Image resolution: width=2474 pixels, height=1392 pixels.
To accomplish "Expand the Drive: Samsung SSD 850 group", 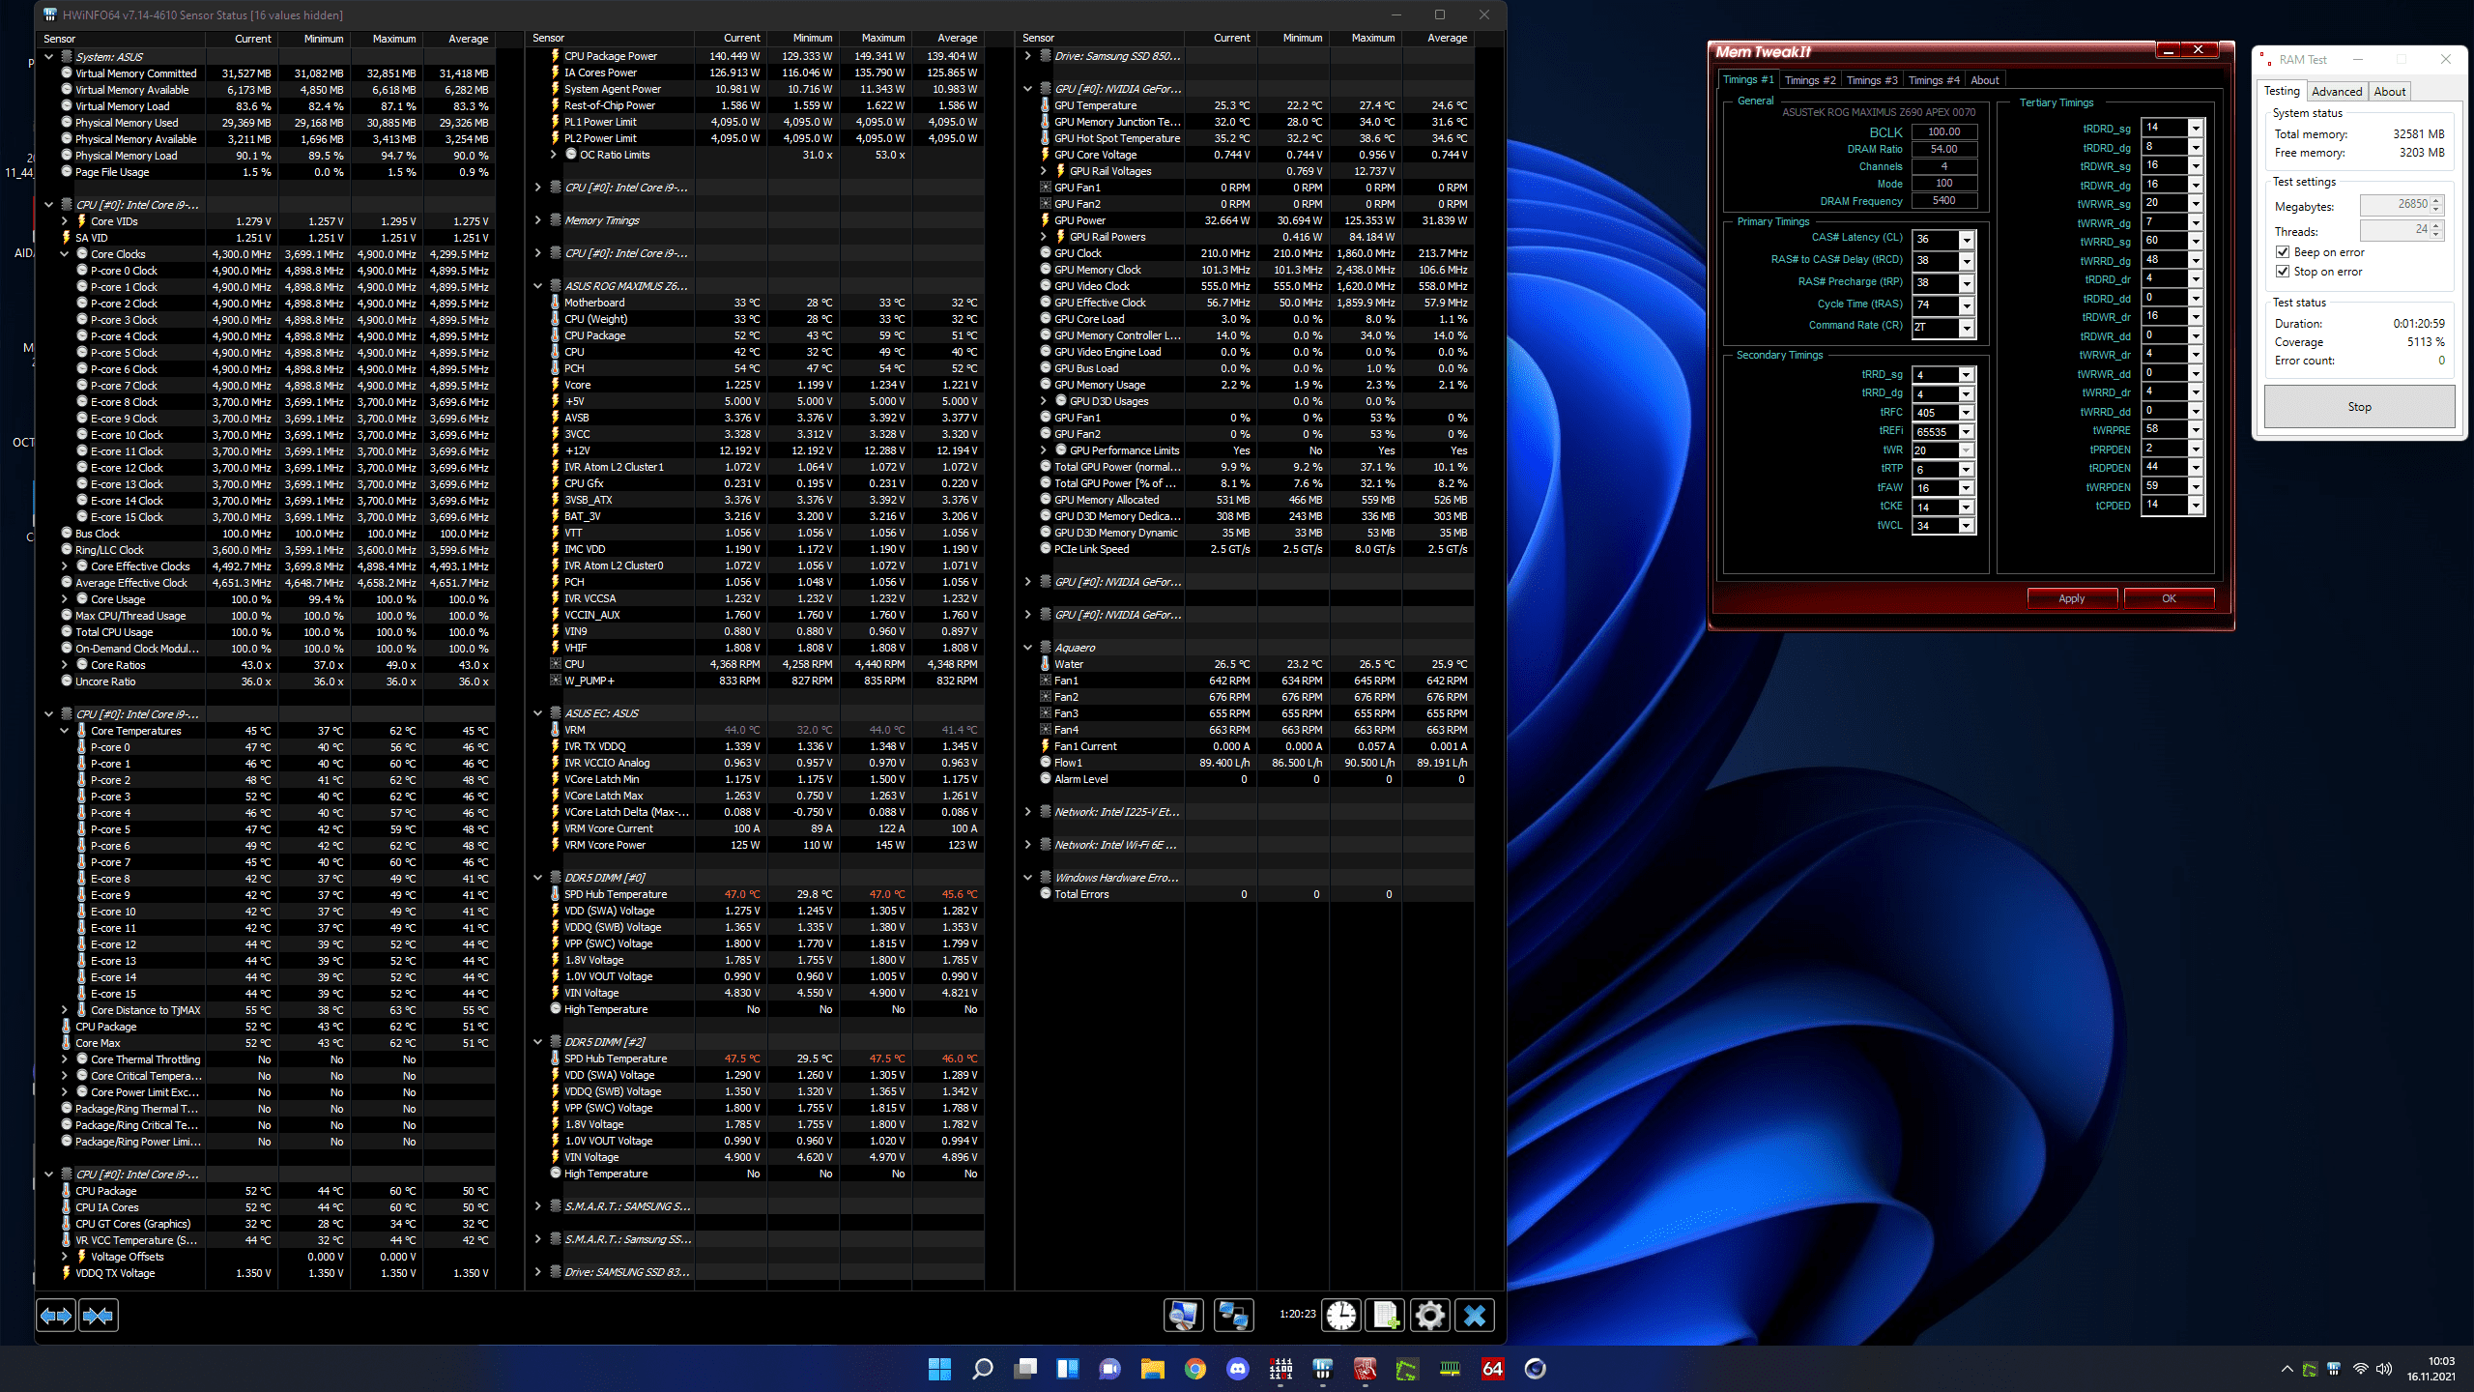I will pyautogui.click(x=1027, y=56).
